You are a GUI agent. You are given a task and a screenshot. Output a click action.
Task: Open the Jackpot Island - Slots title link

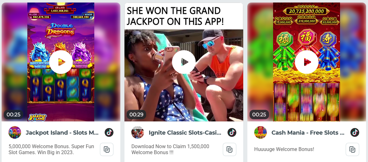tap(62, 133)
